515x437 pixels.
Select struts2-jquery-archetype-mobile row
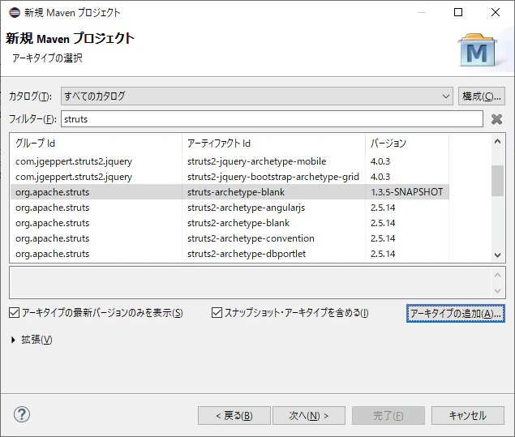click(230, 161)
